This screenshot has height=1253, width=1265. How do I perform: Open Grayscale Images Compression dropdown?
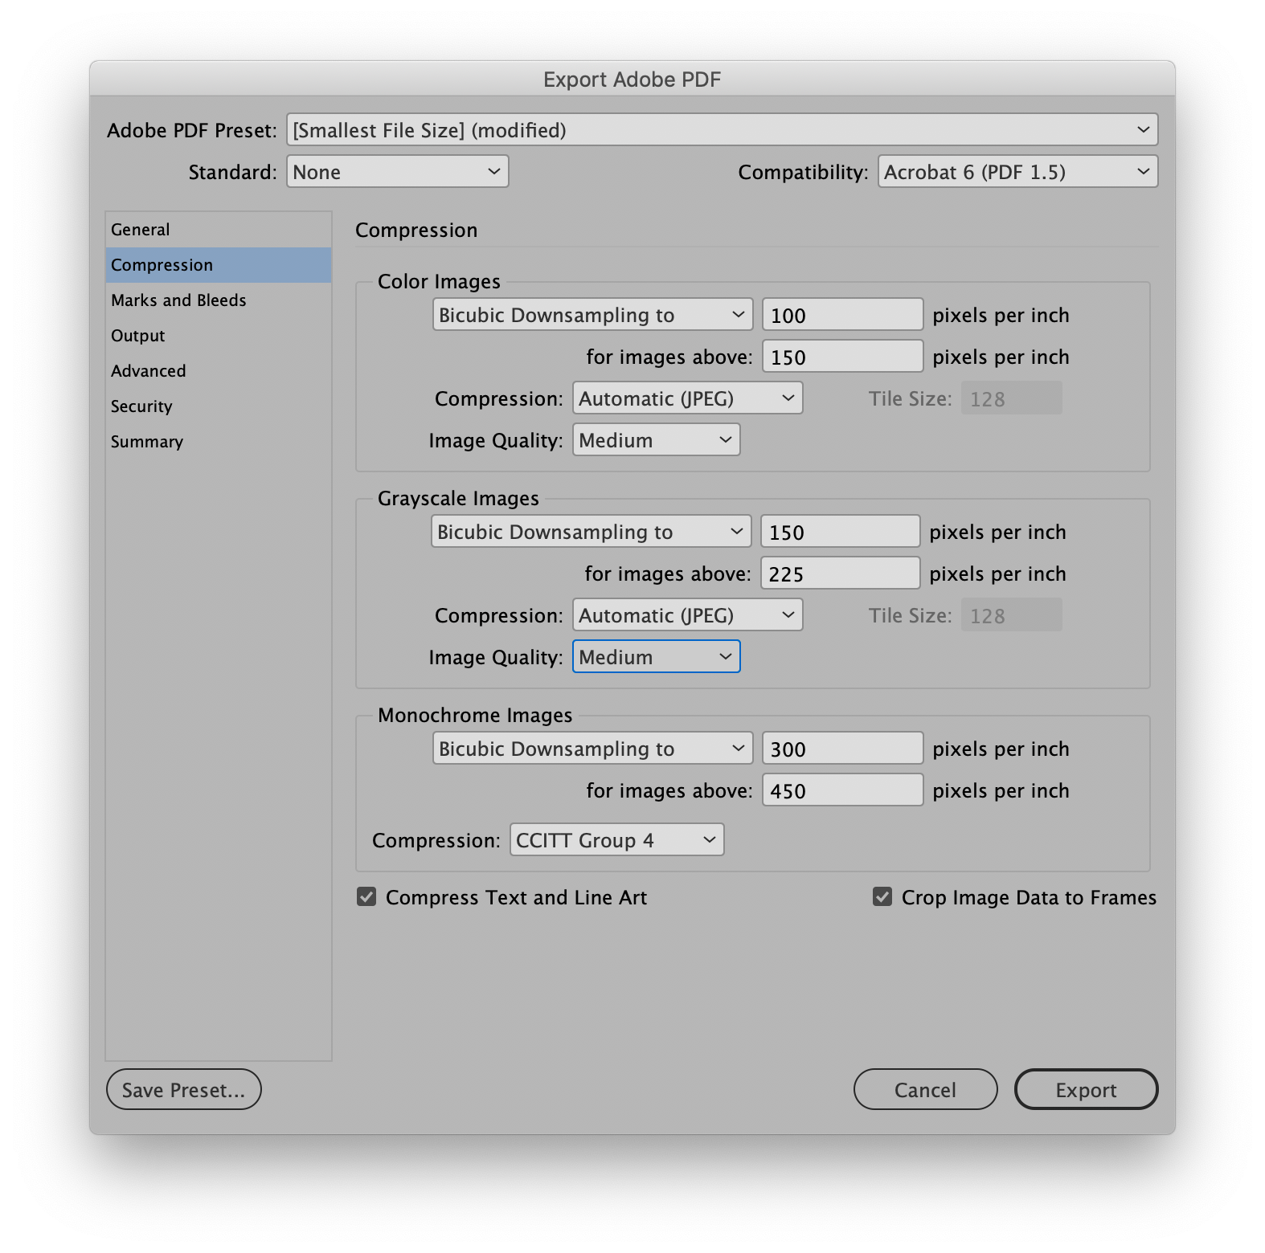click(x=687, y=615)
